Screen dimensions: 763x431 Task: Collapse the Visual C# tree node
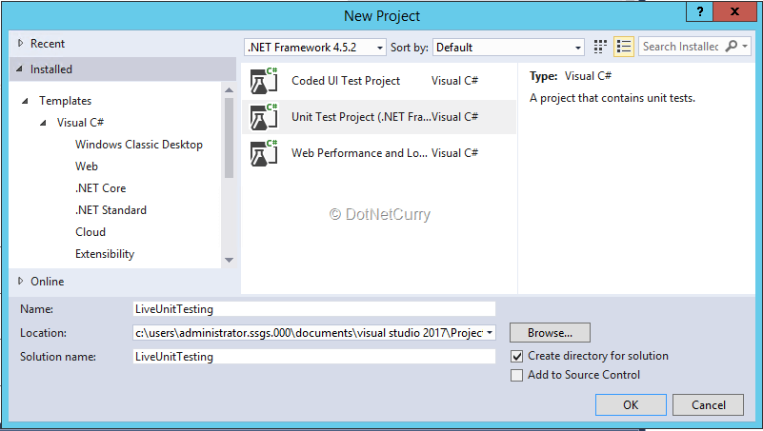[x=43, y=123]
